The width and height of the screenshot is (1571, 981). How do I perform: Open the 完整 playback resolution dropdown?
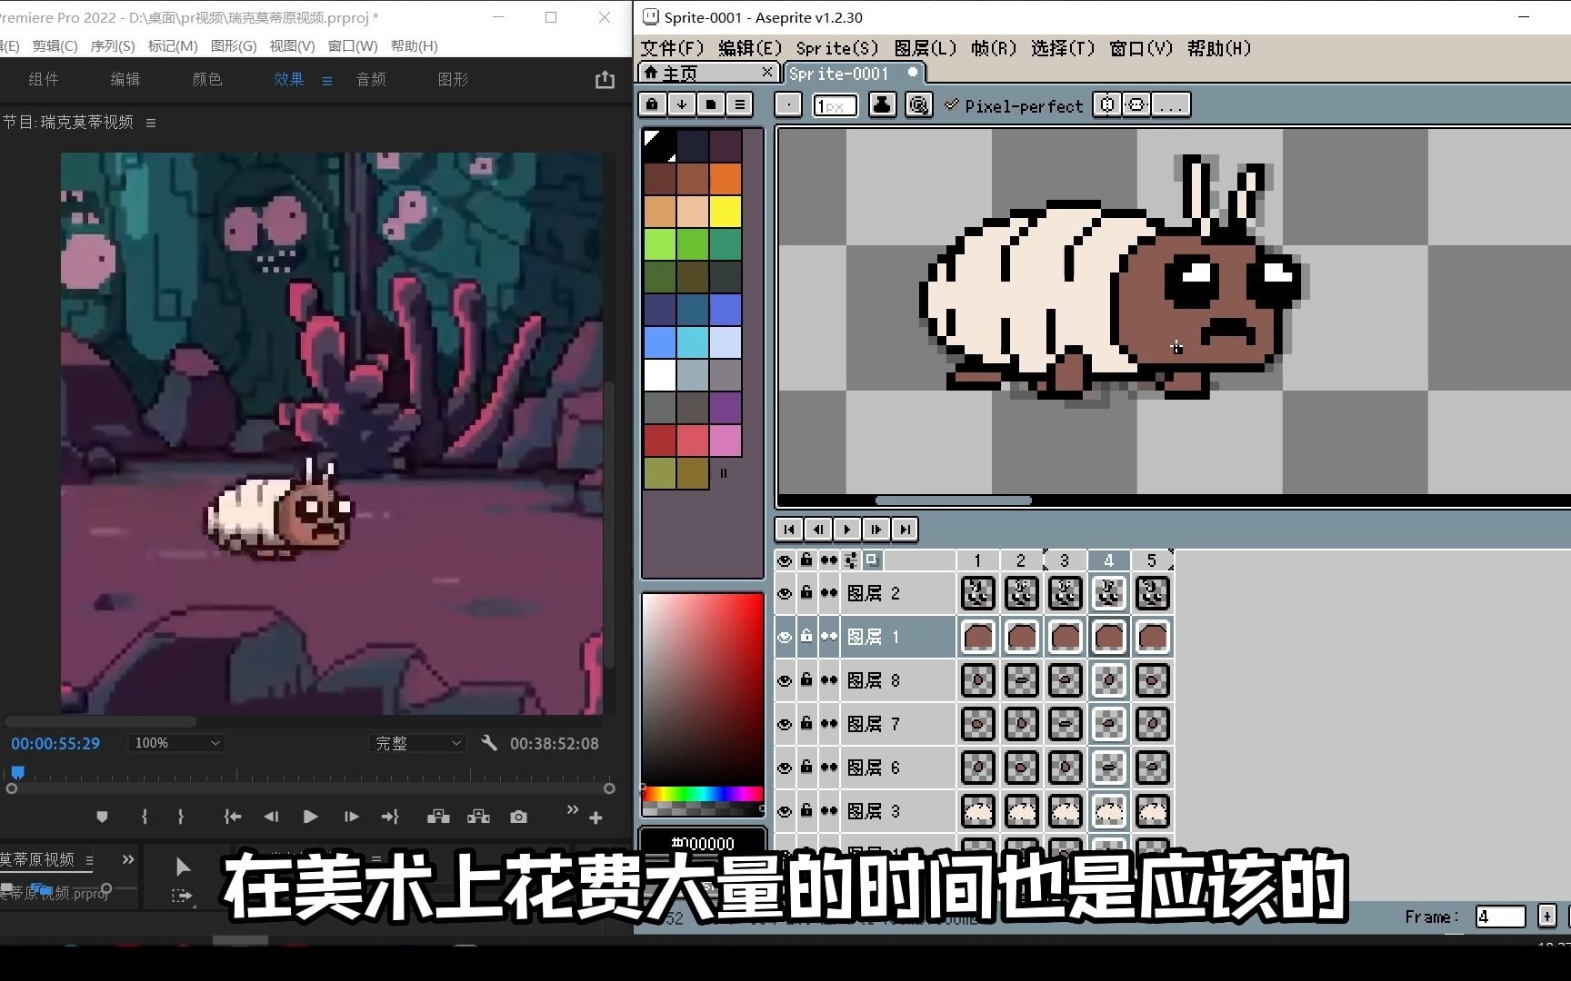point(418,743)
